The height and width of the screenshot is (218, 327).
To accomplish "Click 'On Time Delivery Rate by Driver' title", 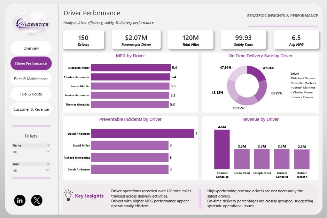I will coord(260,56).
